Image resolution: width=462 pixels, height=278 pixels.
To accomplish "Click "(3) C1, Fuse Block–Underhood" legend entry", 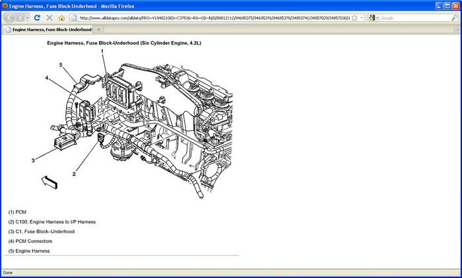I will pos(41,231).
